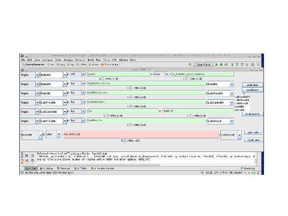Viewport: 288px width, 216px height.
Task: Tick +BNs checkbox under the ID> field
Action: click(x=107, y=116)
